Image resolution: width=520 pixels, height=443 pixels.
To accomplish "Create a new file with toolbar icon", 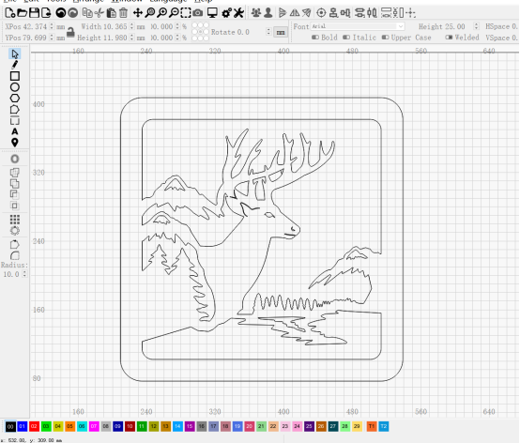I will (x=10, y=13).
